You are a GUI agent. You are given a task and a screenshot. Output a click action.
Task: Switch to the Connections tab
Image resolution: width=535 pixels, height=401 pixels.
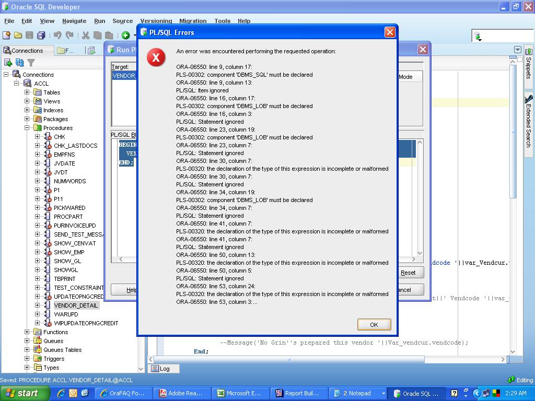[27, 51]
